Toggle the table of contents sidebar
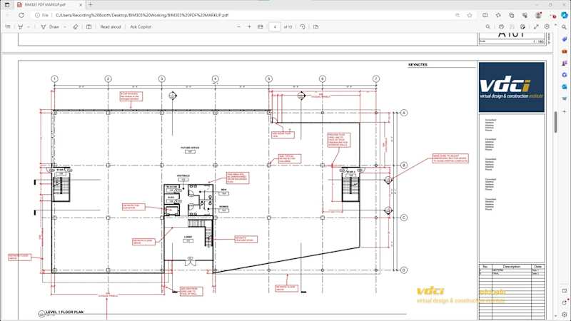 7,26
